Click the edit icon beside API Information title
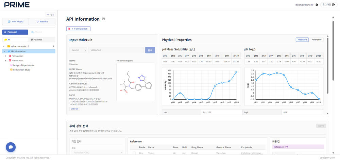 103,19
